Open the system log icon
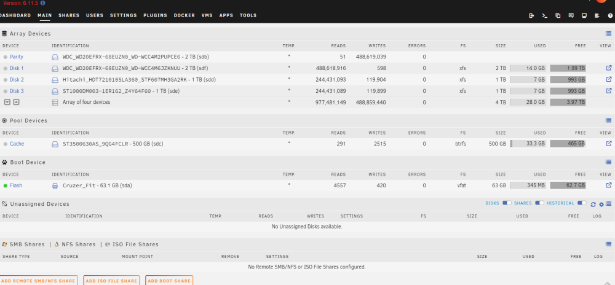Screen dimensions: 615x285 (x=597, y=15)
